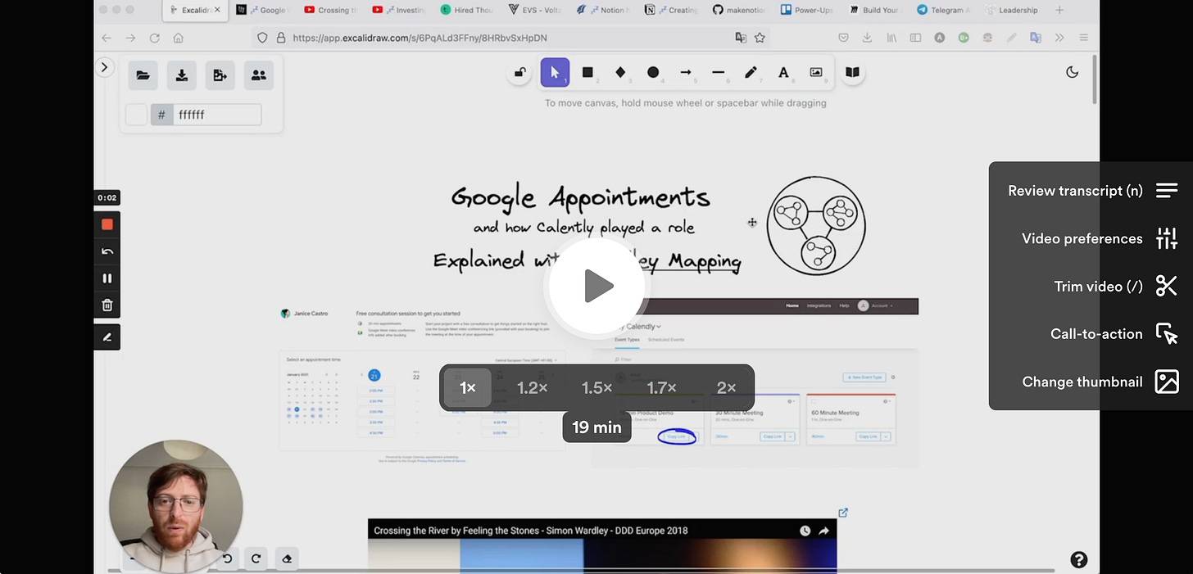Click the 19 min duration label
Image resolution: width=1193 pixels, height=574 pixels.
coord(596,427)
